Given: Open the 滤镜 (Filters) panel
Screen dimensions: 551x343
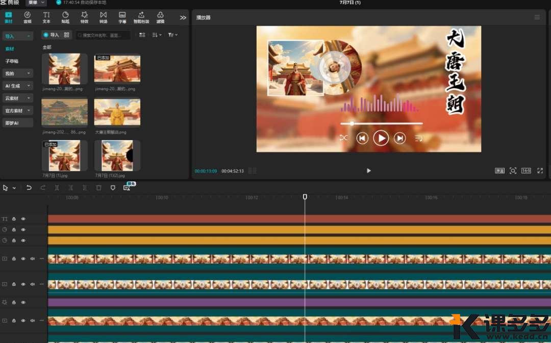Looking at the screenshot, I should point(160,17).
